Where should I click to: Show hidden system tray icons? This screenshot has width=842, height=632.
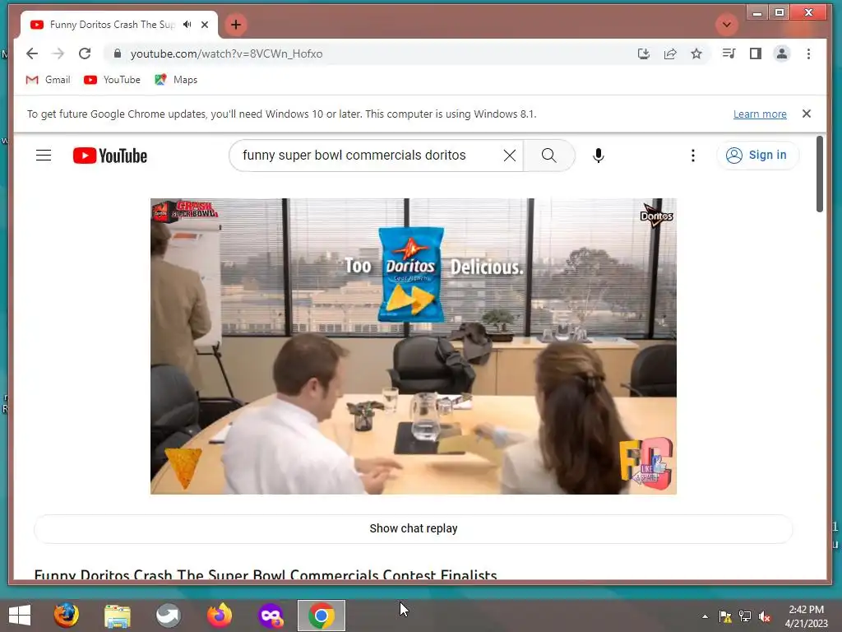[705, 616]
